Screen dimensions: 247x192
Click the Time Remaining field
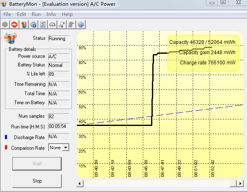59,85
